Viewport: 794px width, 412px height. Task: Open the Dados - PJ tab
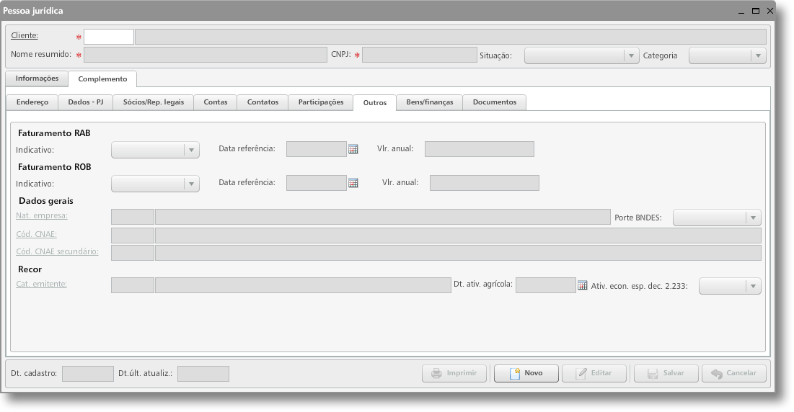86,102
